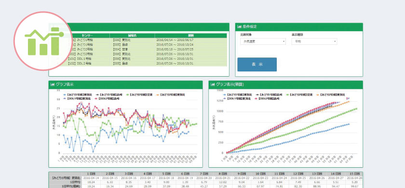This screenshot has width=405, height=188.
Task: Open the 表示種別 dropdown showing 平均
Action: pos(314,41)
